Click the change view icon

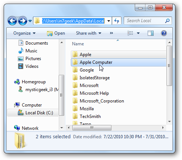pos(130,33)
